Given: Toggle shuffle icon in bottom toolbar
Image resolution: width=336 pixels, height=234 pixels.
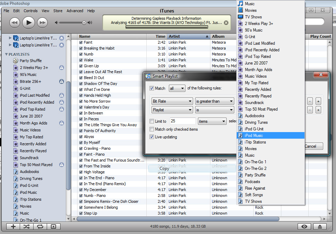Looking at the screenshot, I should [27, 226].
